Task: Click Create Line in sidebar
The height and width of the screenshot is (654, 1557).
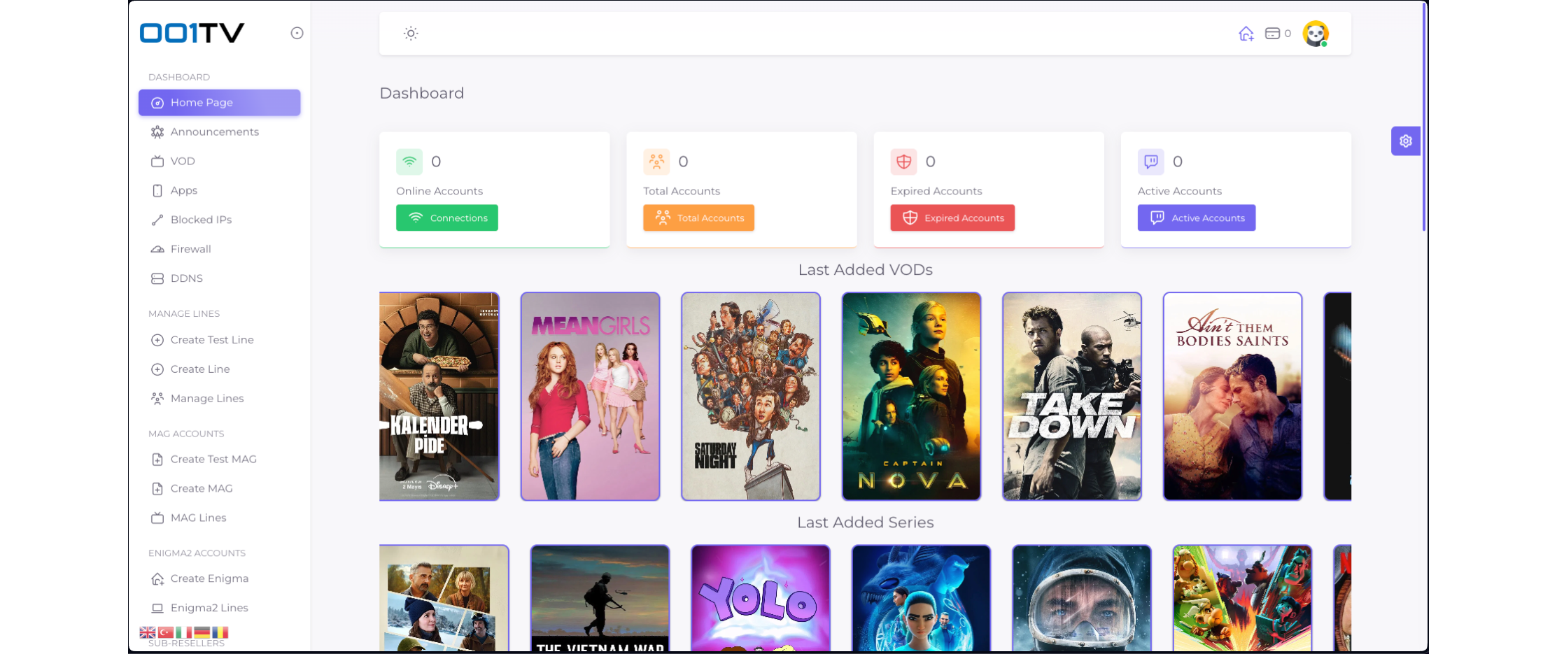Action: (220, 370)
